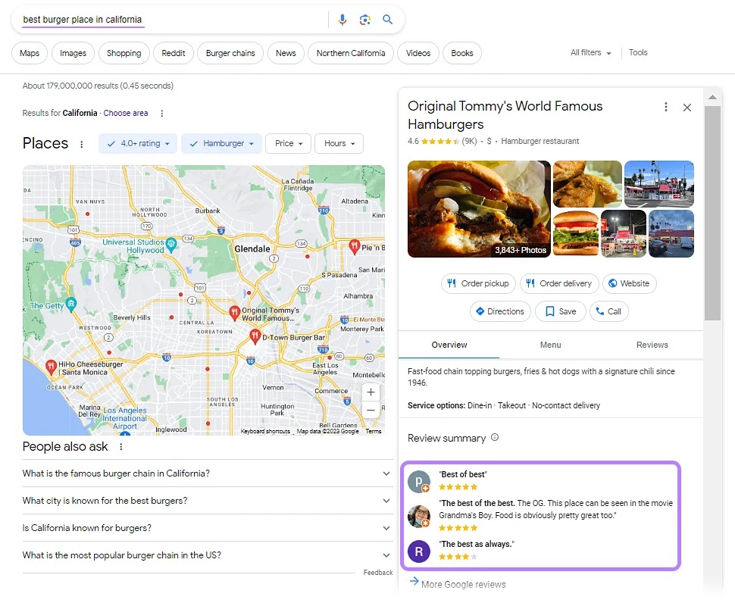The width and height of the screenshot is (735, 603).
Task: Open three-dot menu next to Places heading
Action: pos(82,144)
